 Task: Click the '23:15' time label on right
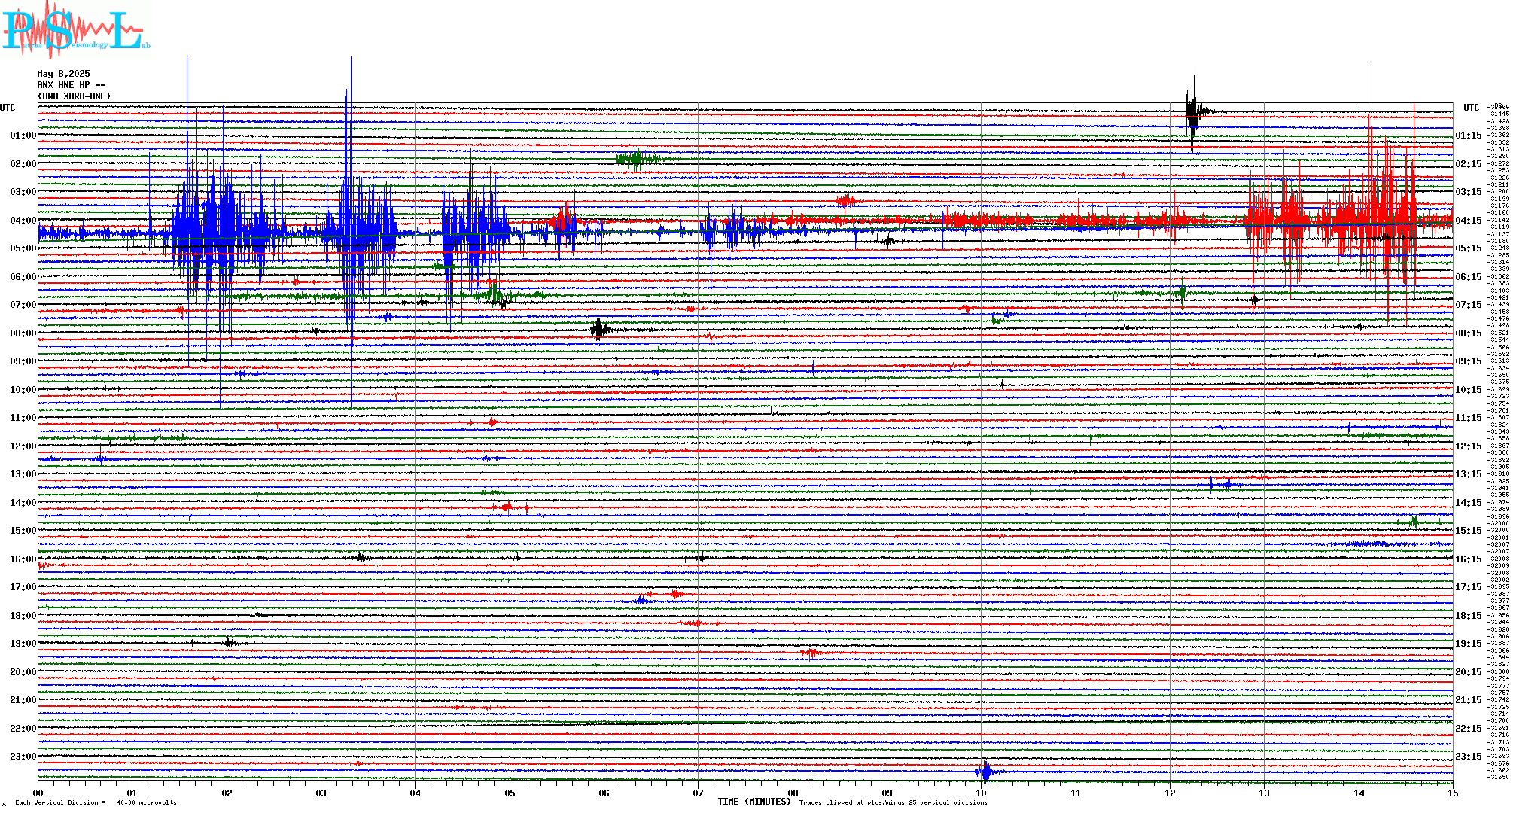(1469, 757)
